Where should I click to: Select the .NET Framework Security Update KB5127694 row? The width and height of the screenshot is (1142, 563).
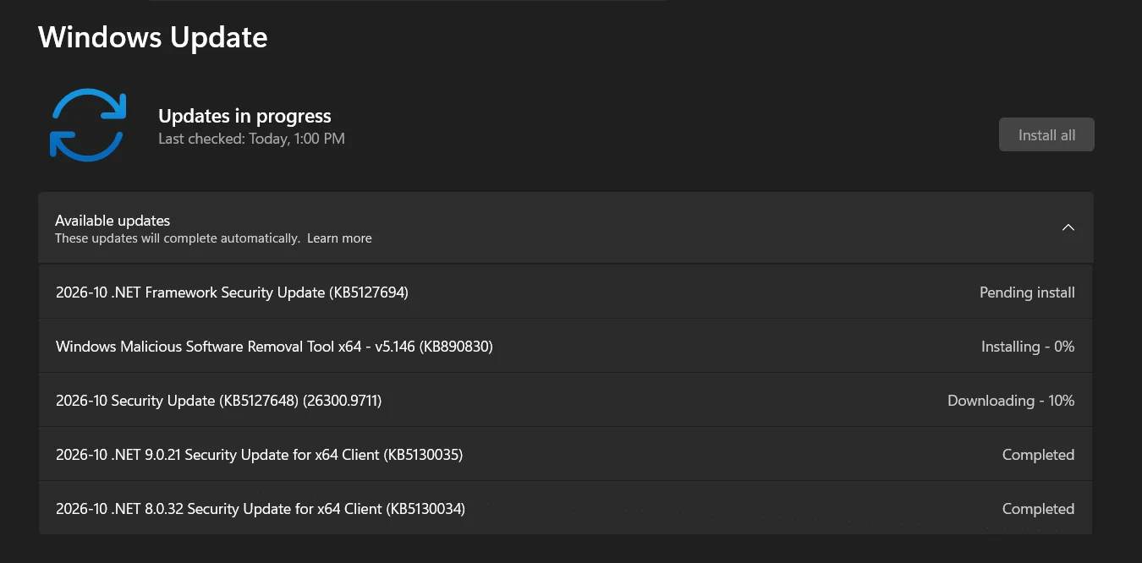pyautogui.click(x=565, y=292)
